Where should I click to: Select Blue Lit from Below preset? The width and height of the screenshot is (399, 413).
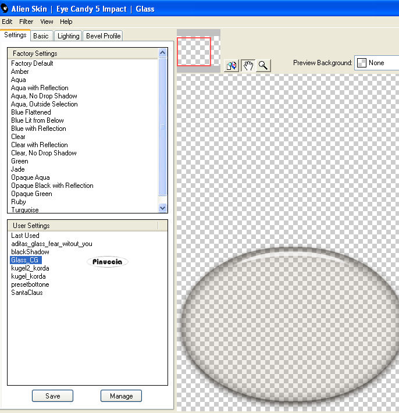(37, 120)
